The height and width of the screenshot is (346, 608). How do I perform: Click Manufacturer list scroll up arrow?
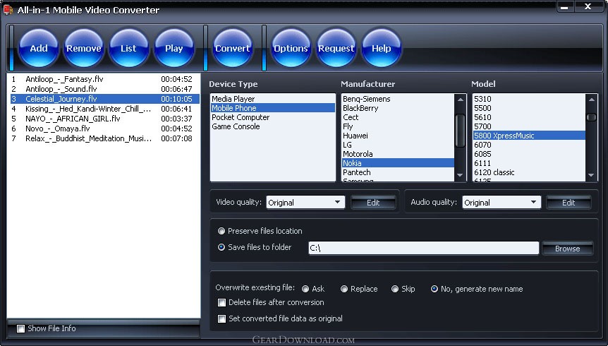click(x=461, y=100)
